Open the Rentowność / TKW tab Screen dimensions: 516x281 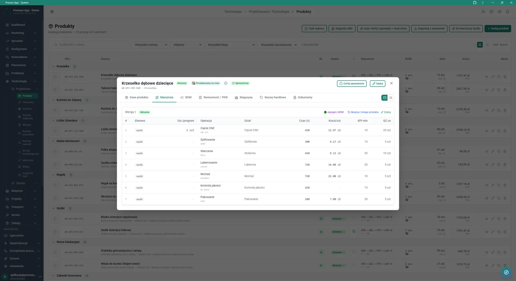pyautogui.click(x=213, y=97)
